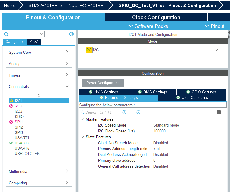Select USART6 peripheral

point(22,148)
